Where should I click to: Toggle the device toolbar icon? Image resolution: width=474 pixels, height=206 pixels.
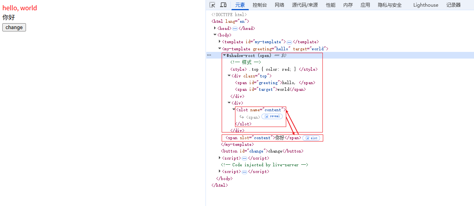pos(223,5)
